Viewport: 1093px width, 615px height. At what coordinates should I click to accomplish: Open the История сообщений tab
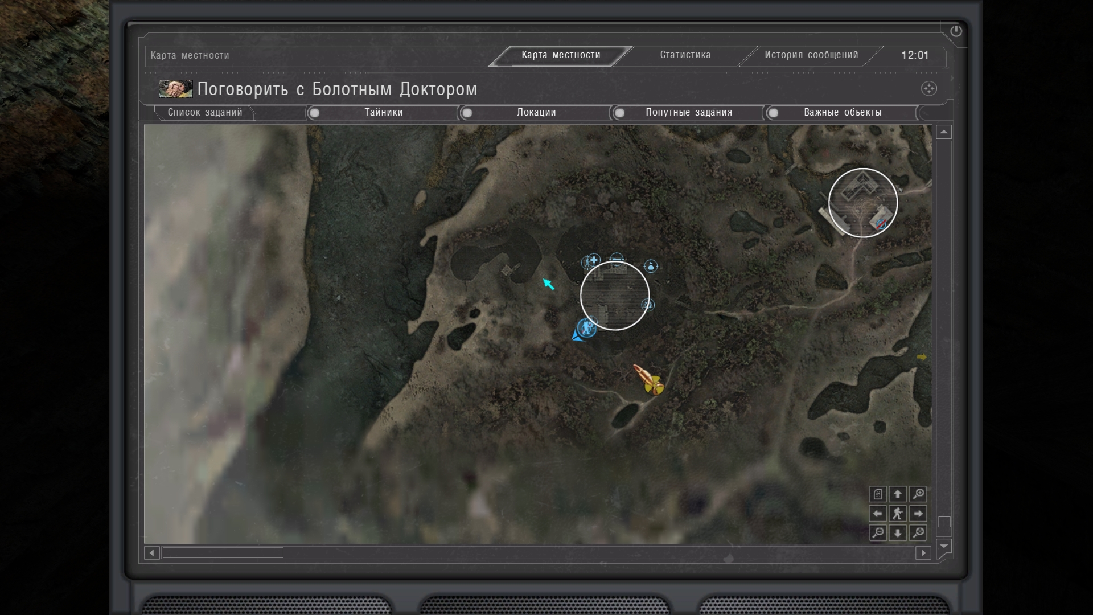[x=811, y=55]
